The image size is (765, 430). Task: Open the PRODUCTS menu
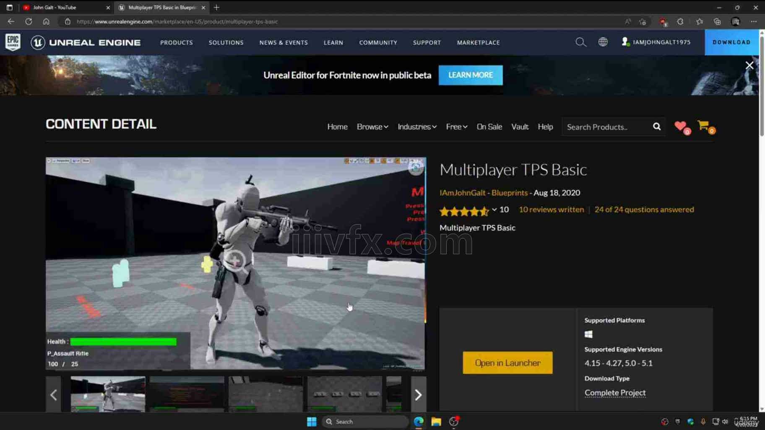tap(177, 42)
